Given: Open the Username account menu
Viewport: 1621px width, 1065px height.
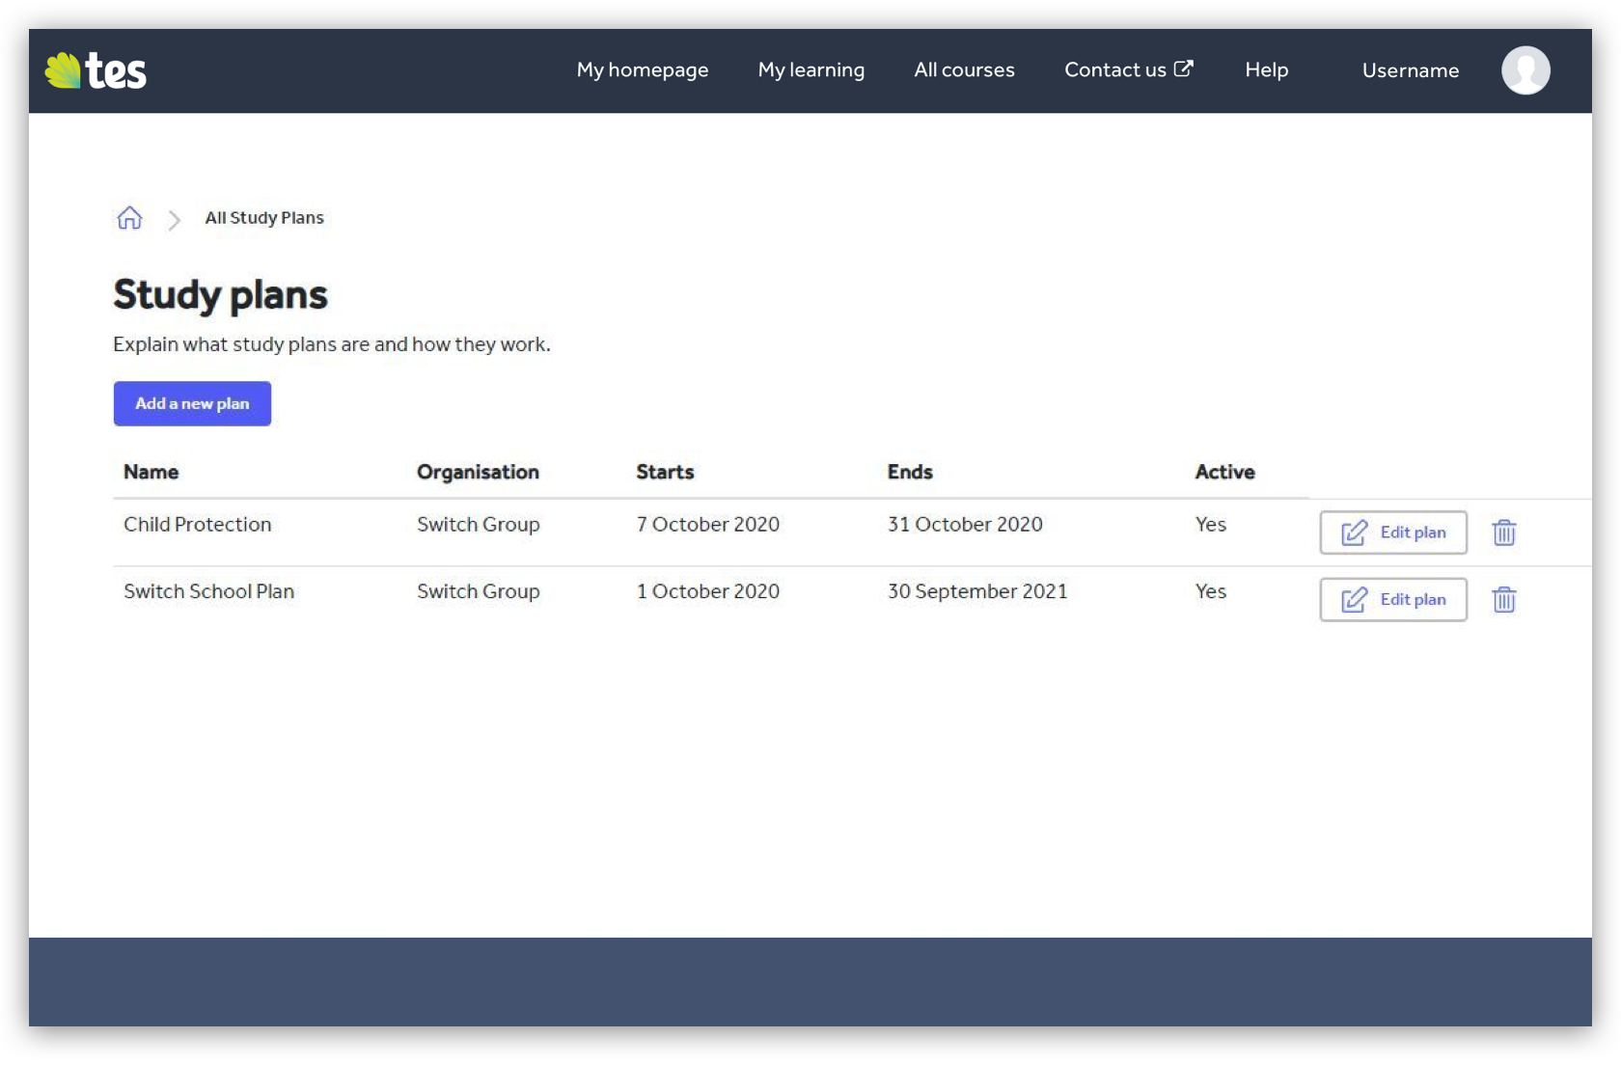Looking at the screenshot, I should [1411, 70].
